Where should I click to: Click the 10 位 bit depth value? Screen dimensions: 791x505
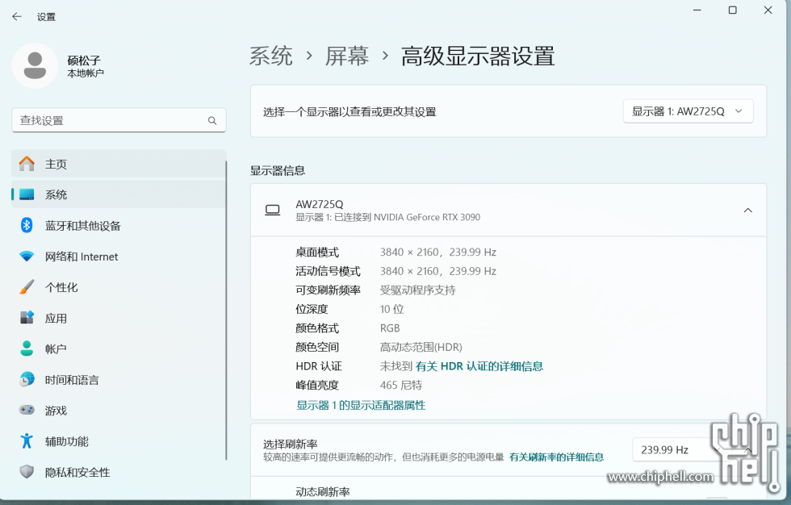coord(392,309)
